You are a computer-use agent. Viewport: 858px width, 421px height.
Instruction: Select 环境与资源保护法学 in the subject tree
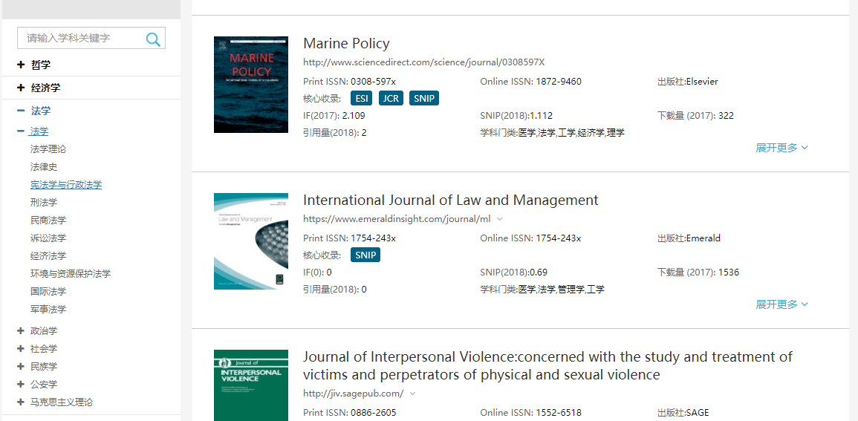pos(71,273)
